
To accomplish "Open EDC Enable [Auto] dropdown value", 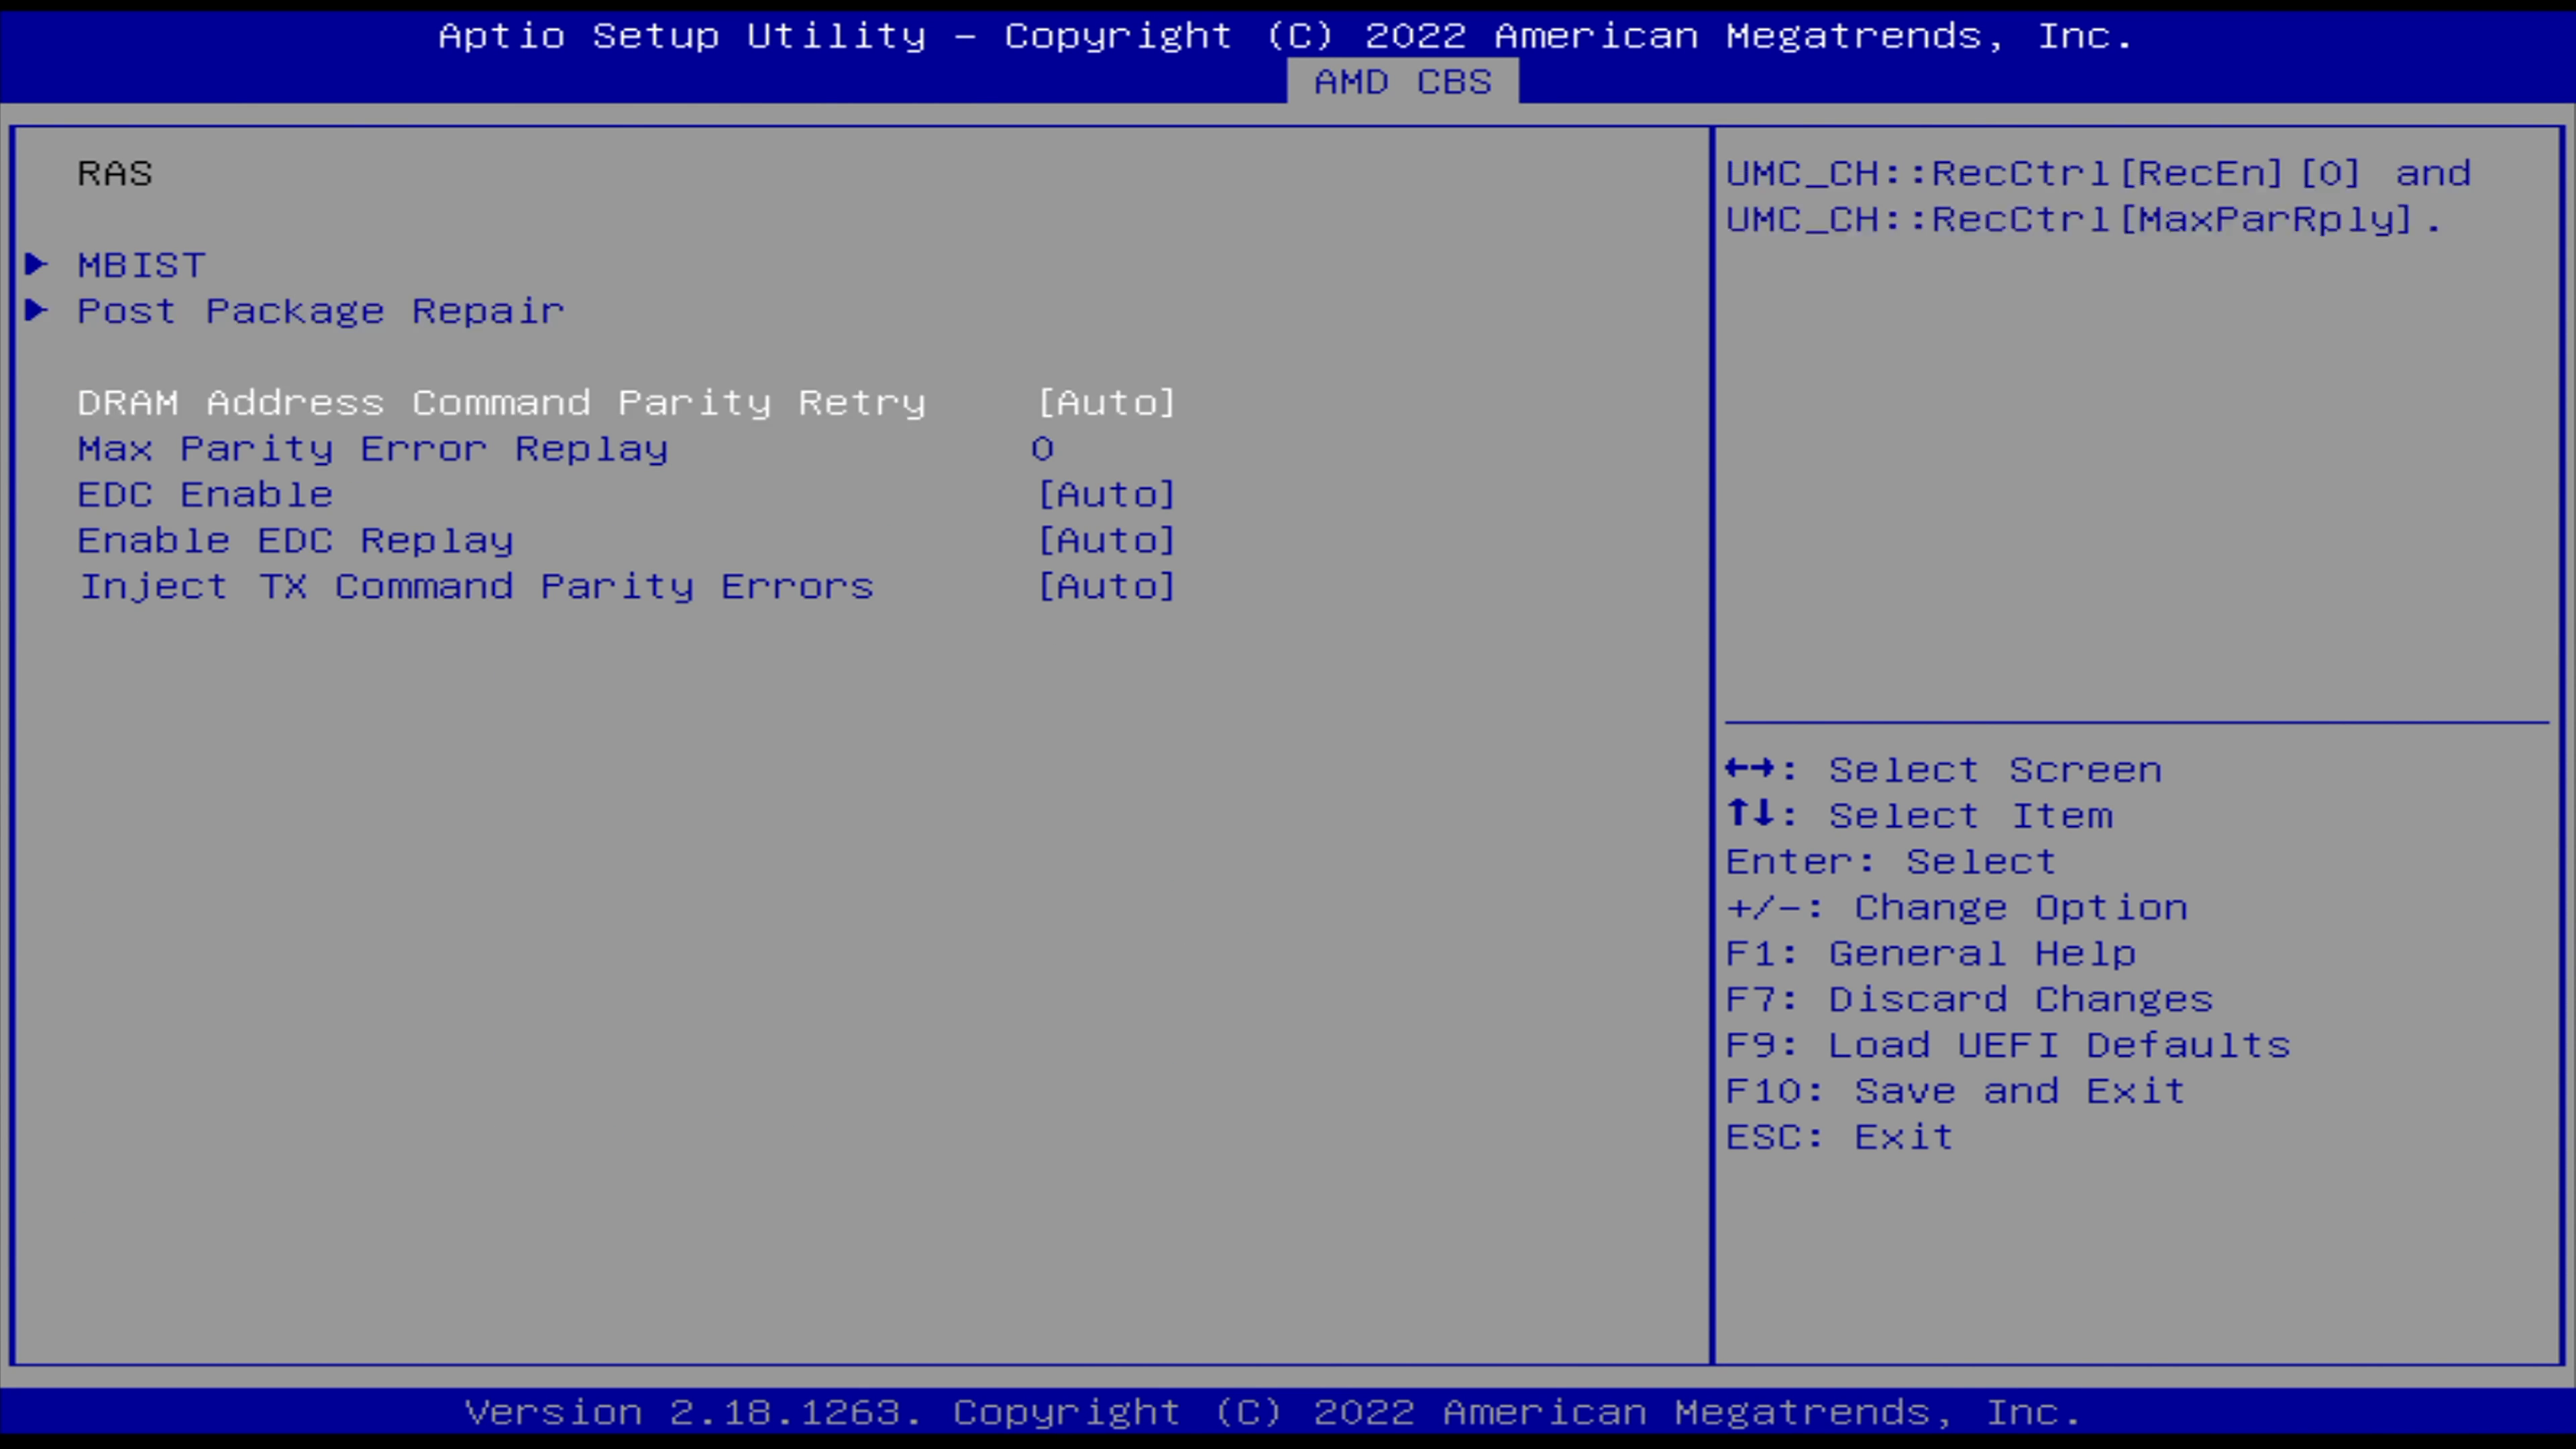I will point(1106,494).
